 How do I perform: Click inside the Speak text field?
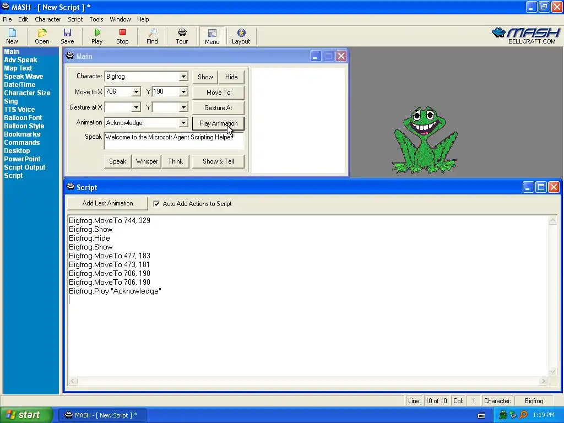pos(174,140)
